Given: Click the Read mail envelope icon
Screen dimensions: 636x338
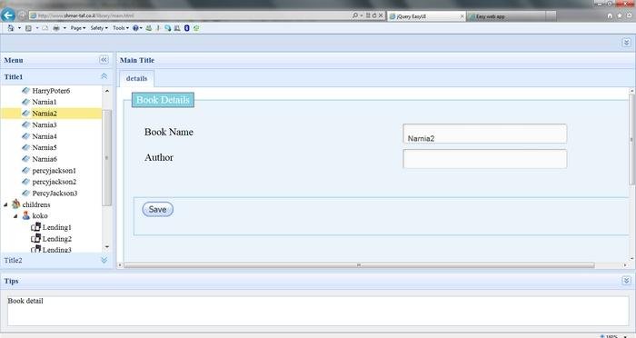Looking at the screenshot, I should click(45, 28).
